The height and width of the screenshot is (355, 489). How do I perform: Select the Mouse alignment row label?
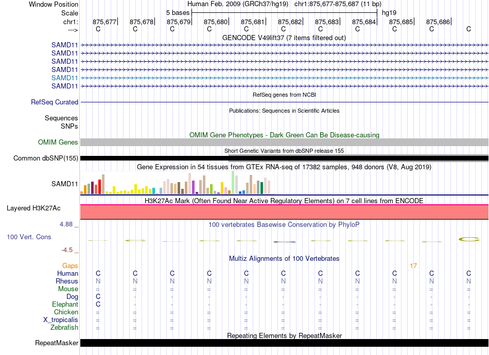pos(68,289)
